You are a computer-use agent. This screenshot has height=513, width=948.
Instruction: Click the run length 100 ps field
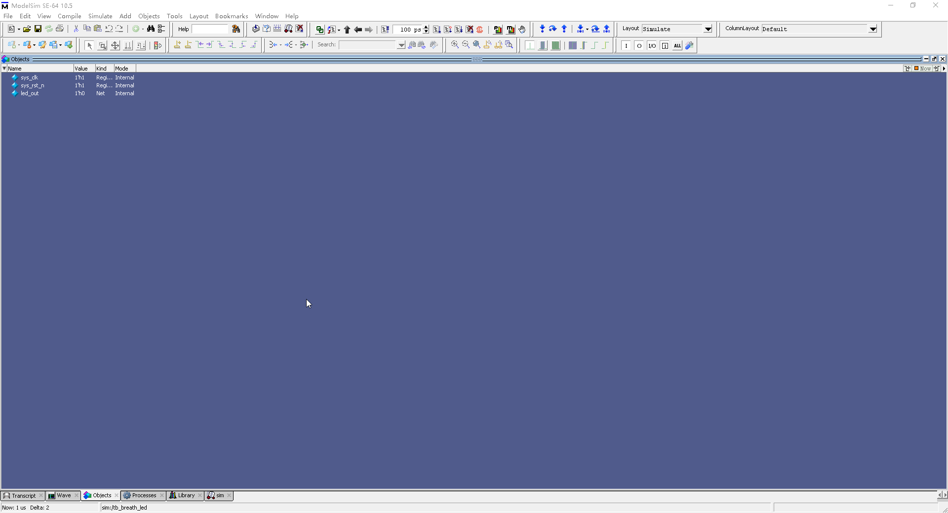408,30
